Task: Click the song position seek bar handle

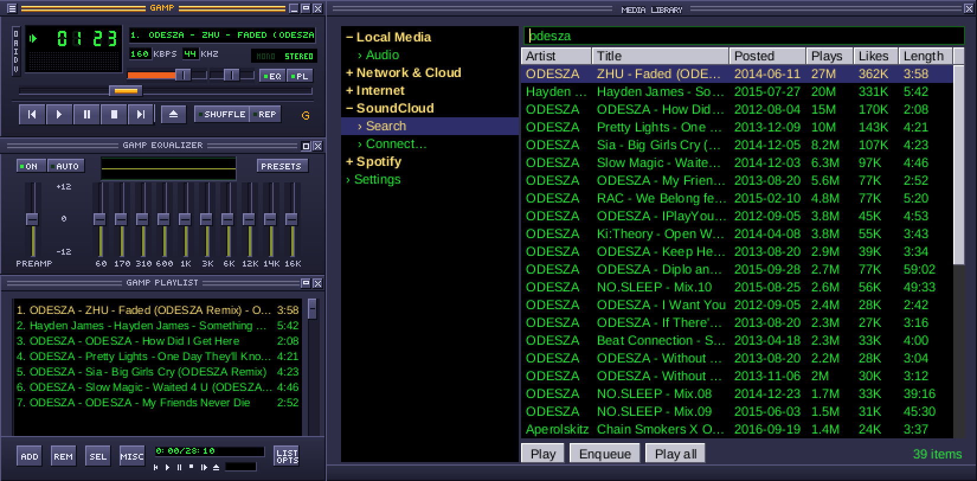Action: click(126, 91)
